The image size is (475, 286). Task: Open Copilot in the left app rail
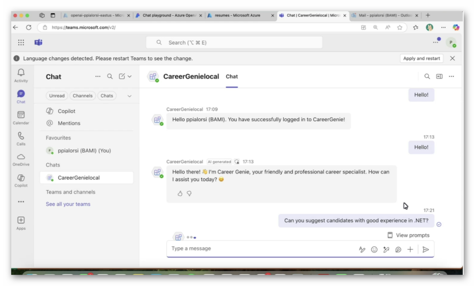coord(21,181)
